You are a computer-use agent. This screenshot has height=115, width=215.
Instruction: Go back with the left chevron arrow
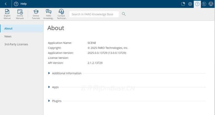coord(6,4)
